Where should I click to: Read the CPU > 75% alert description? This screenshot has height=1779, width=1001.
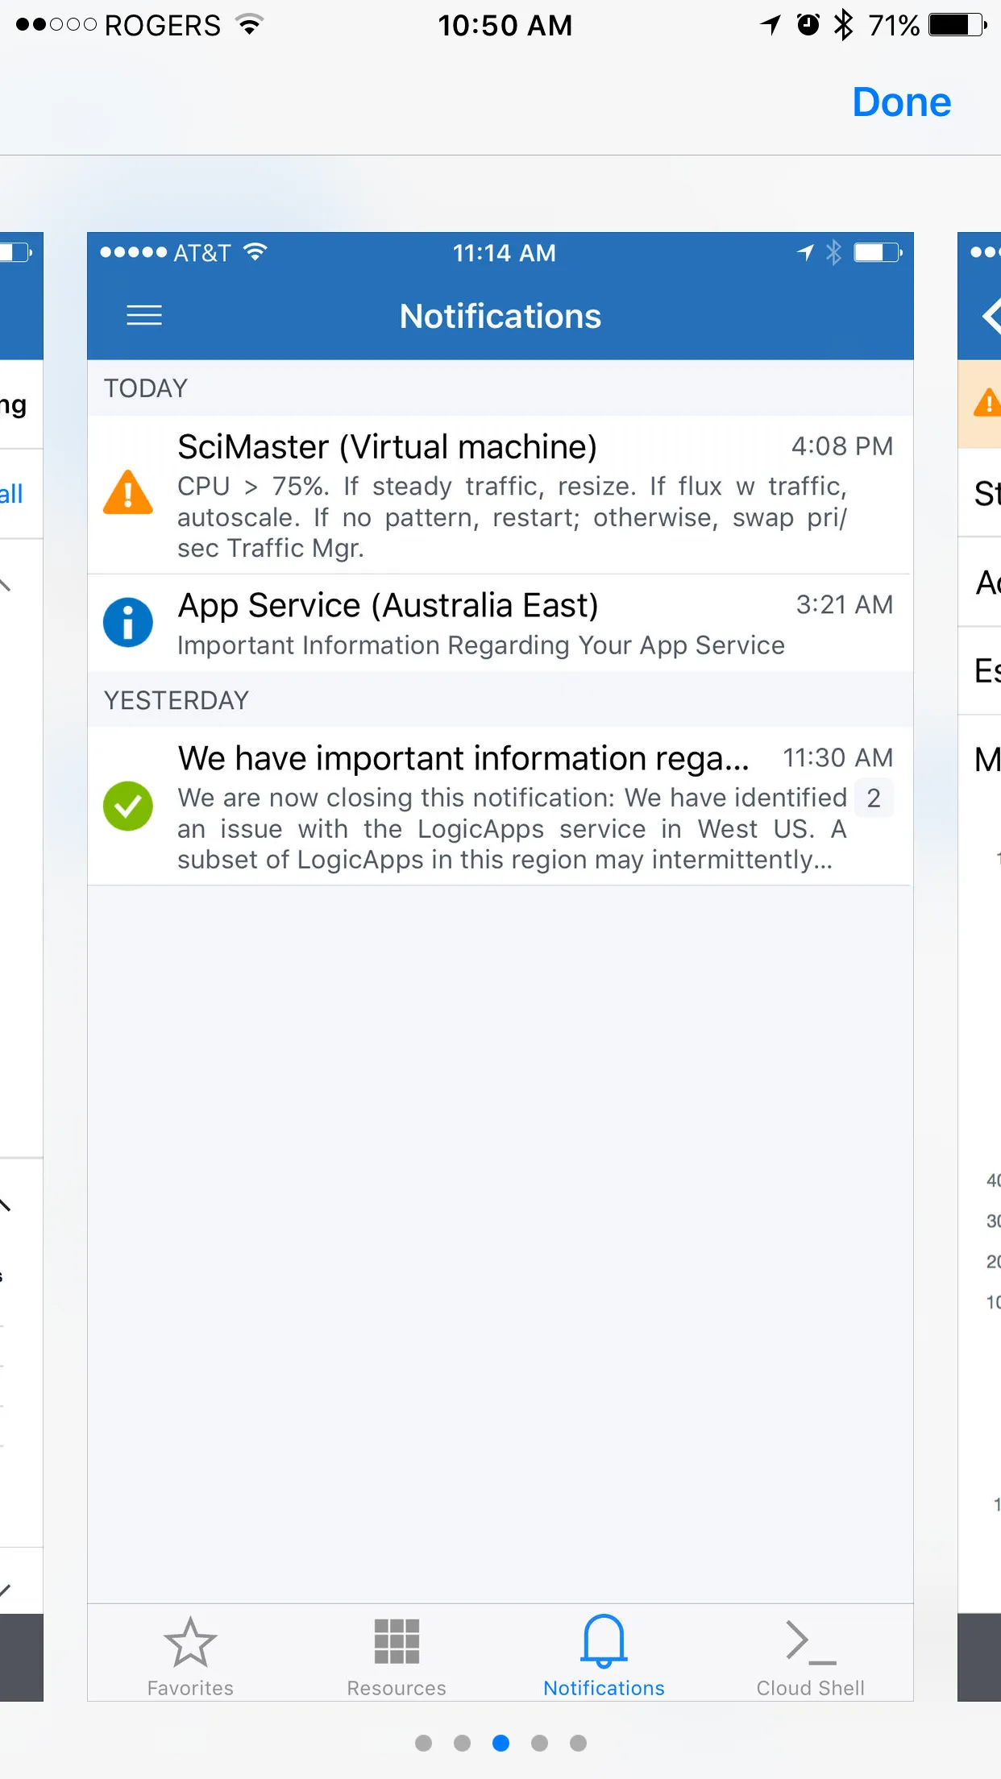coord(513,517)
